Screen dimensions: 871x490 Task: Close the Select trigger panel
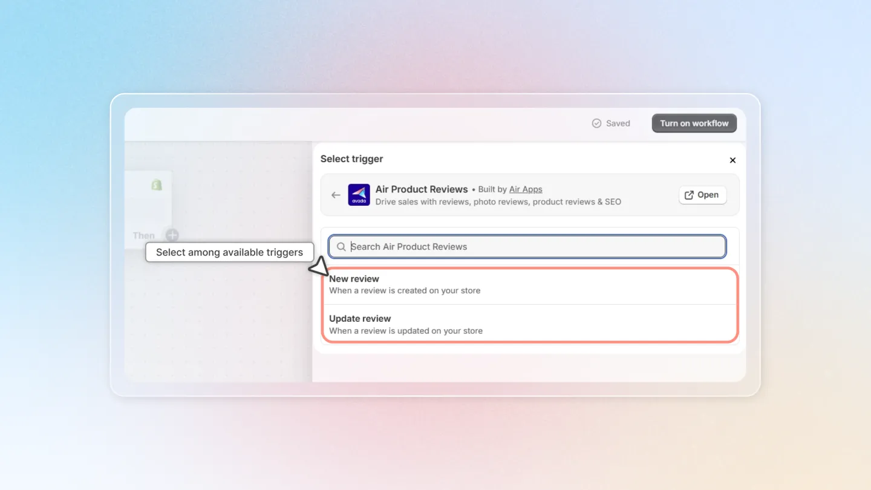click(x=732, y=160)
